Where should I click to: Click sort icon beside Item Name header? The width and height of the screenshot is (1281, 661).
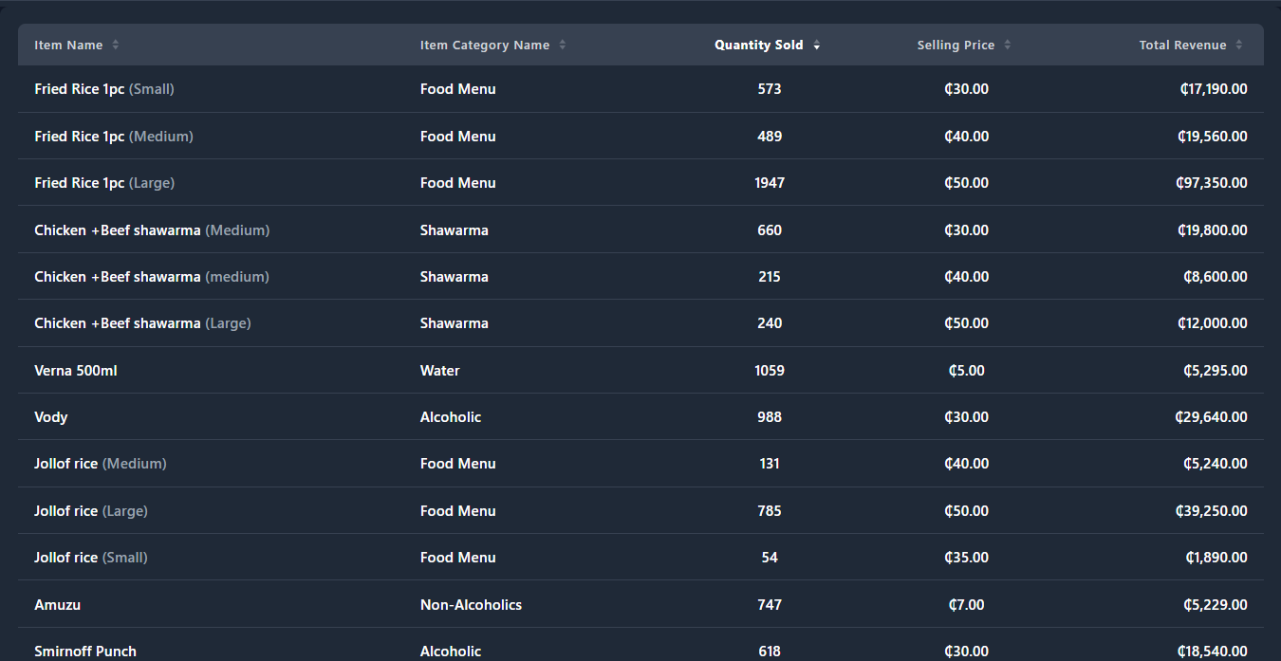click(x=116, y=45)
